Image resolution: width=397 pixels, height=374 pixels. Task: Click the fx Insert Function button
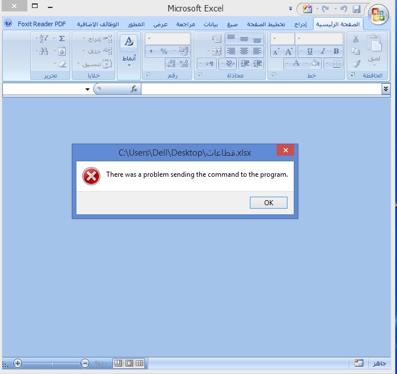(x=133, y=89)
